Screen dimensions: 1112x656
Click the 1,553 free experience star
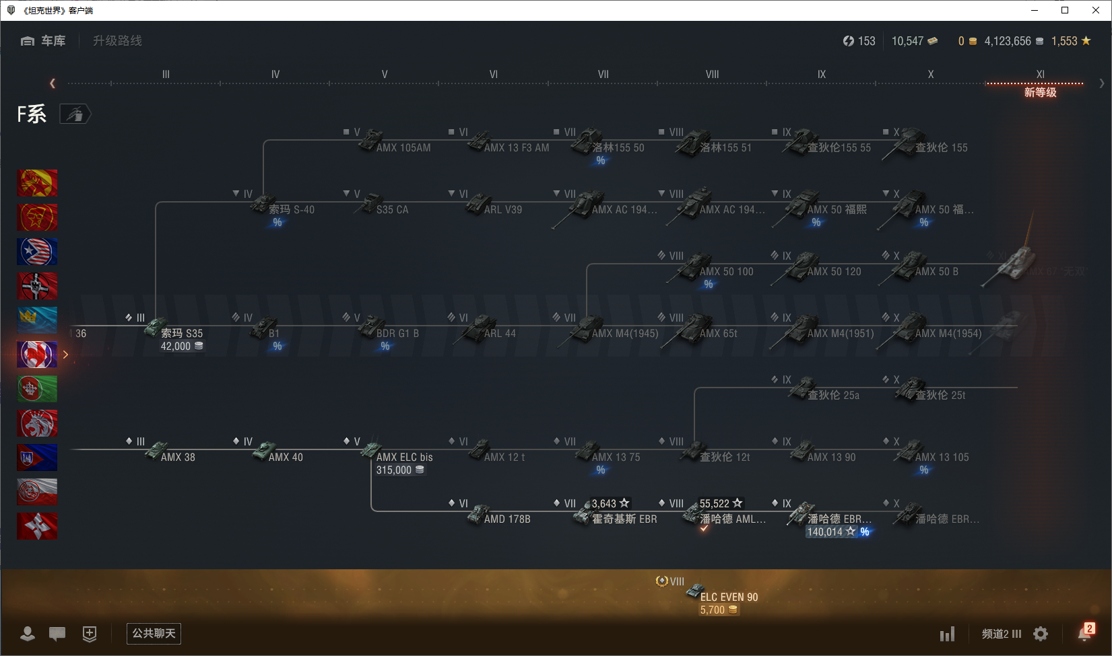tap(1071, 41)
